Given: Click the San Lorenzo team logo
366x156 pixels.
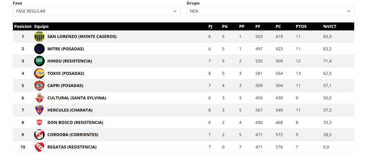Looking at the screenshot, I should pos(39,37).
